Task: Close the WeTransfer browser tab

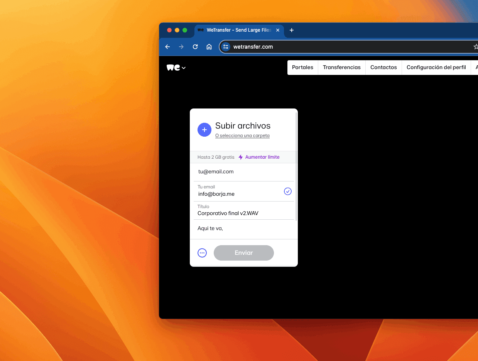Action: (x=278, y=30)
